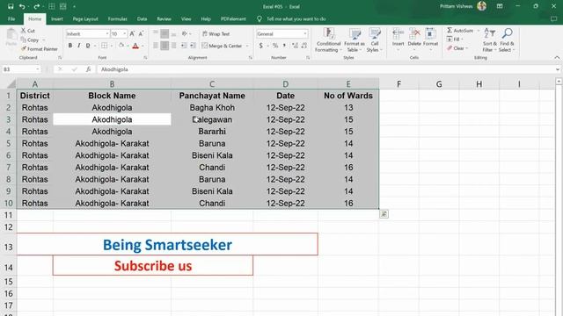
Task: Increase the font size with the larger A icon
Action: (x=132, y=33)
